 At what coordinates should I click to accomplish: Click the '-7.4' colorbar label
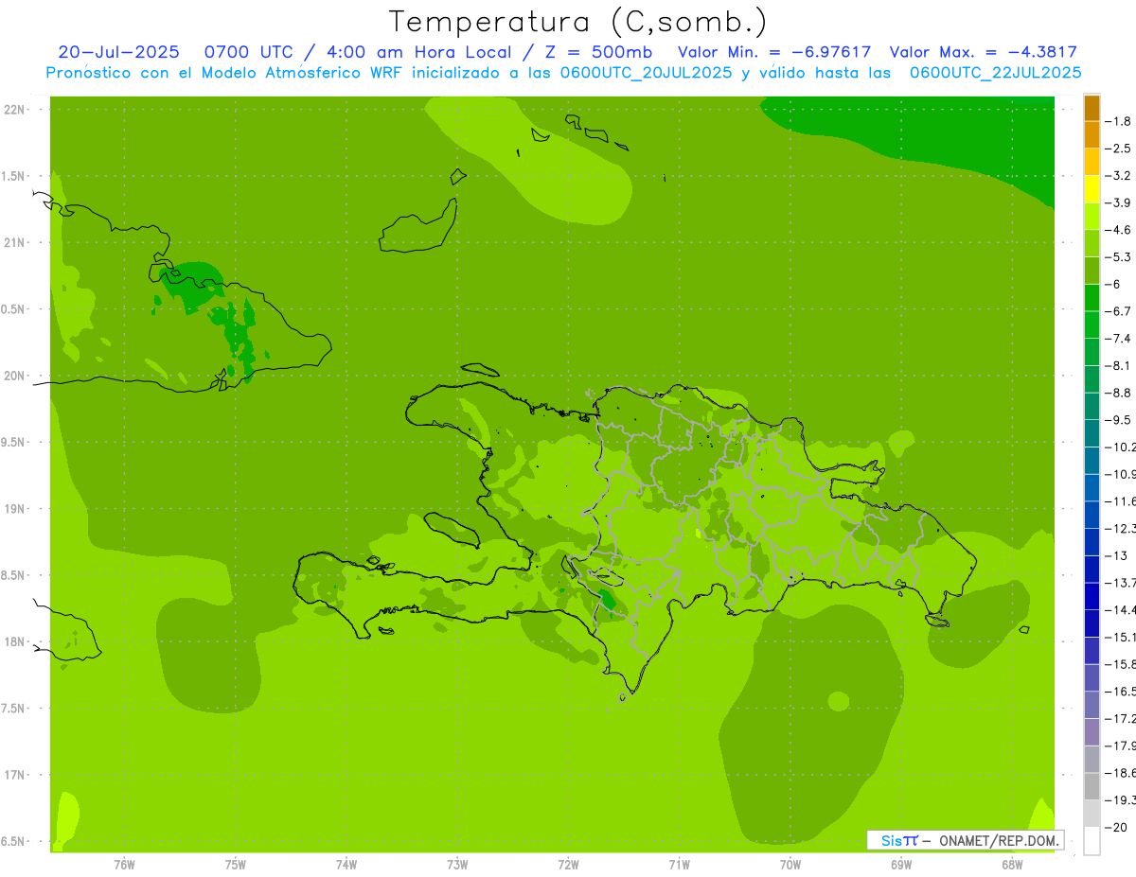tap(1119, 339)
